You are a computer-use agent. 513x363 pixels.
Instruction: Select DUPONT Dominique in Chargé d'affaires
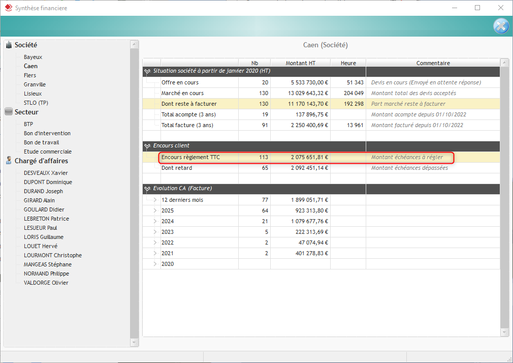(48, 182)
